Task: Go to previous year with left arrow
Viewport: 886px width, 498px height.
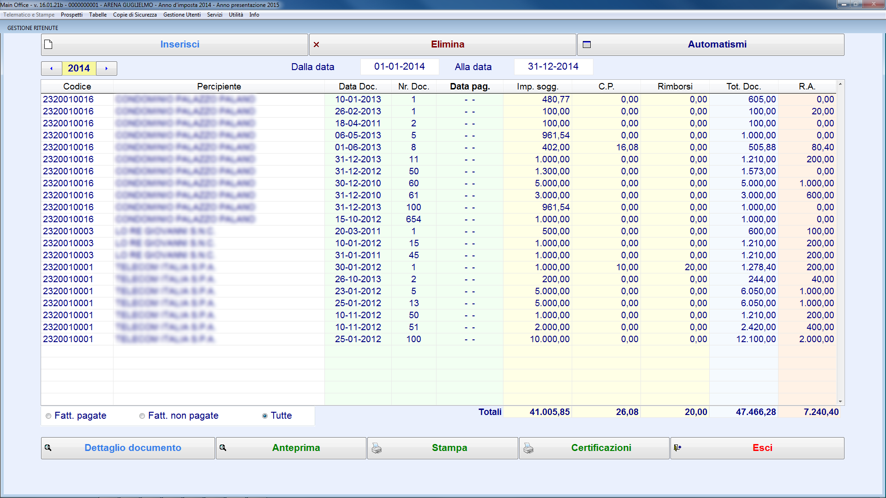Action: point(52,68)
